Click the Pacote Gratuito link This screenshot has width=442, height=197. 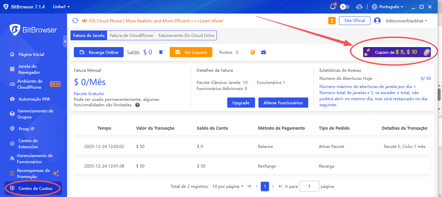coord(89,93)
